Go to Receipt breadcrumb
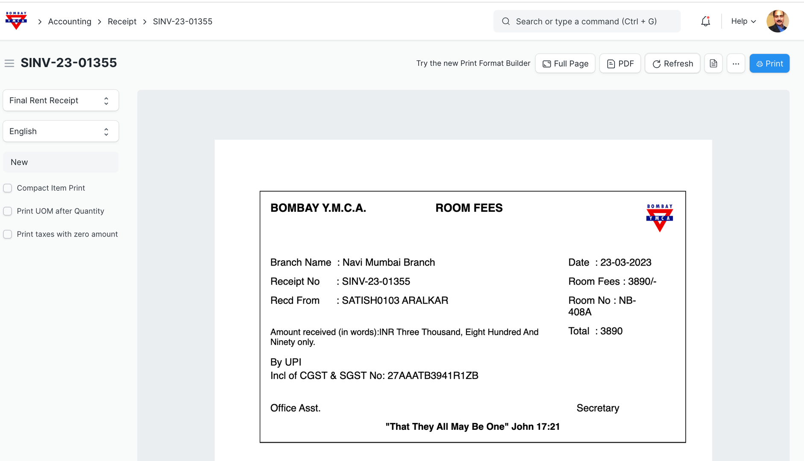The height and width of the screenshot is (461, 804). coord(122,21)
